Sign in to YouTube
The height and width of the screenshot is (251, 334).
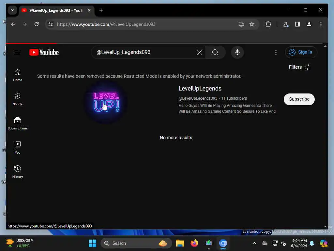point(301,52)
